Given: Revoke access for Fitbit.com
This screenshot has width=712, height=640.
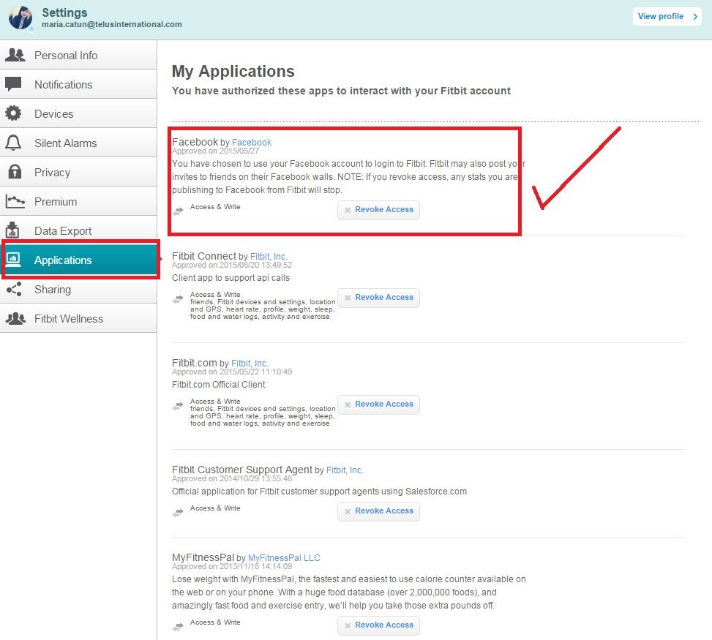Looking at the screenshot, I should click(379, 404).
